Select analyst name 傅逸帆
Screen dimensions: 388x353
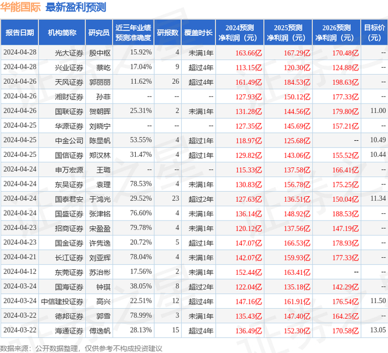(100, 330)
